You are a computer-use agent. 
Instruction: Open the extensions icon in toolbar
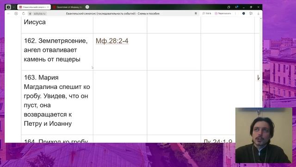(251, 13)
